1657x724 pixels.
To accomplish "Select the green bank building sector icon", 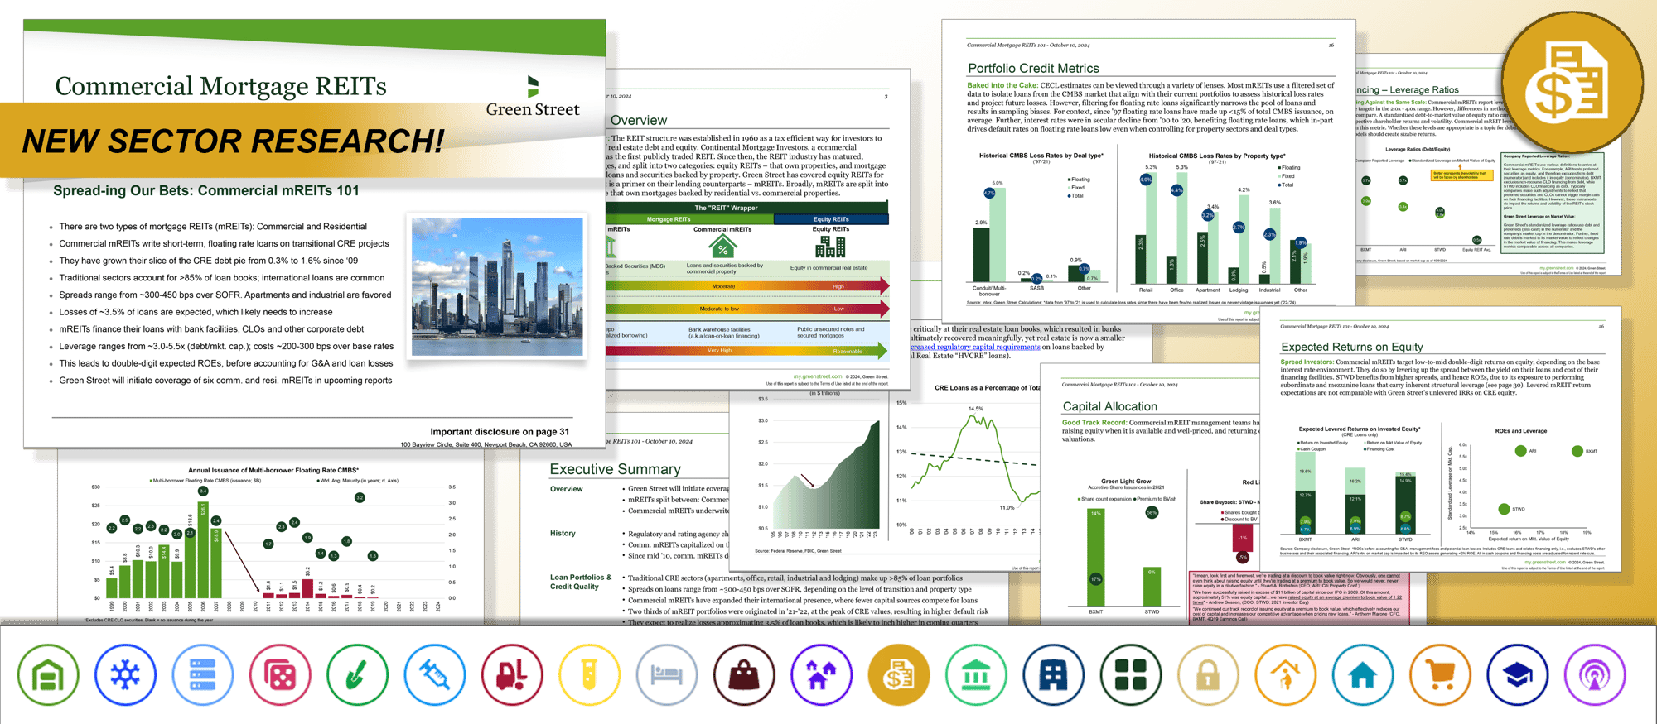I will [976, 675].
